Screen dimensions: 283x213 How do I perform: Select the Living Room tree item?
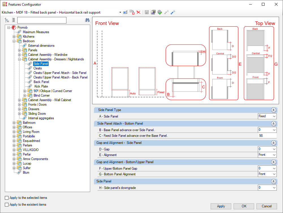click(x=31, y=132)
